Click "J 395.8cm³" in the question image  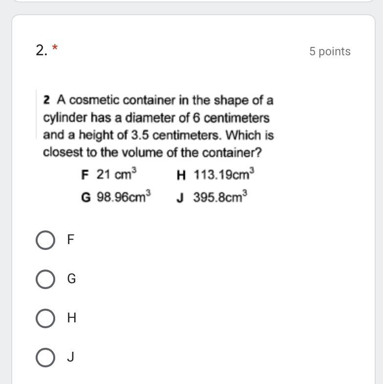pyautogui.click(x=212, y=197)
